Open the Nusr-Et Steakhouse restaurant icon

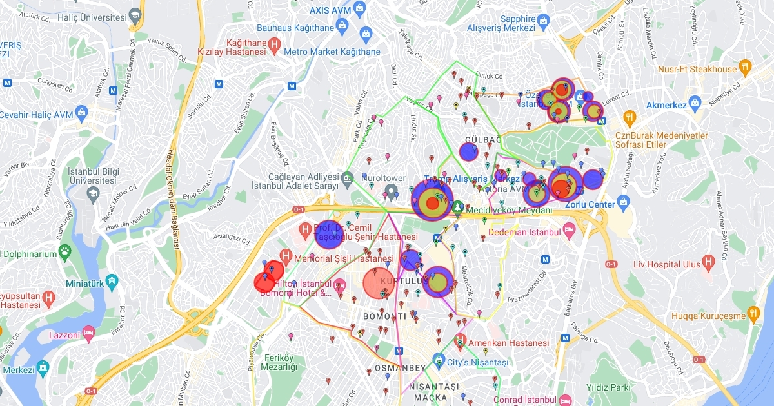[746, 66]
